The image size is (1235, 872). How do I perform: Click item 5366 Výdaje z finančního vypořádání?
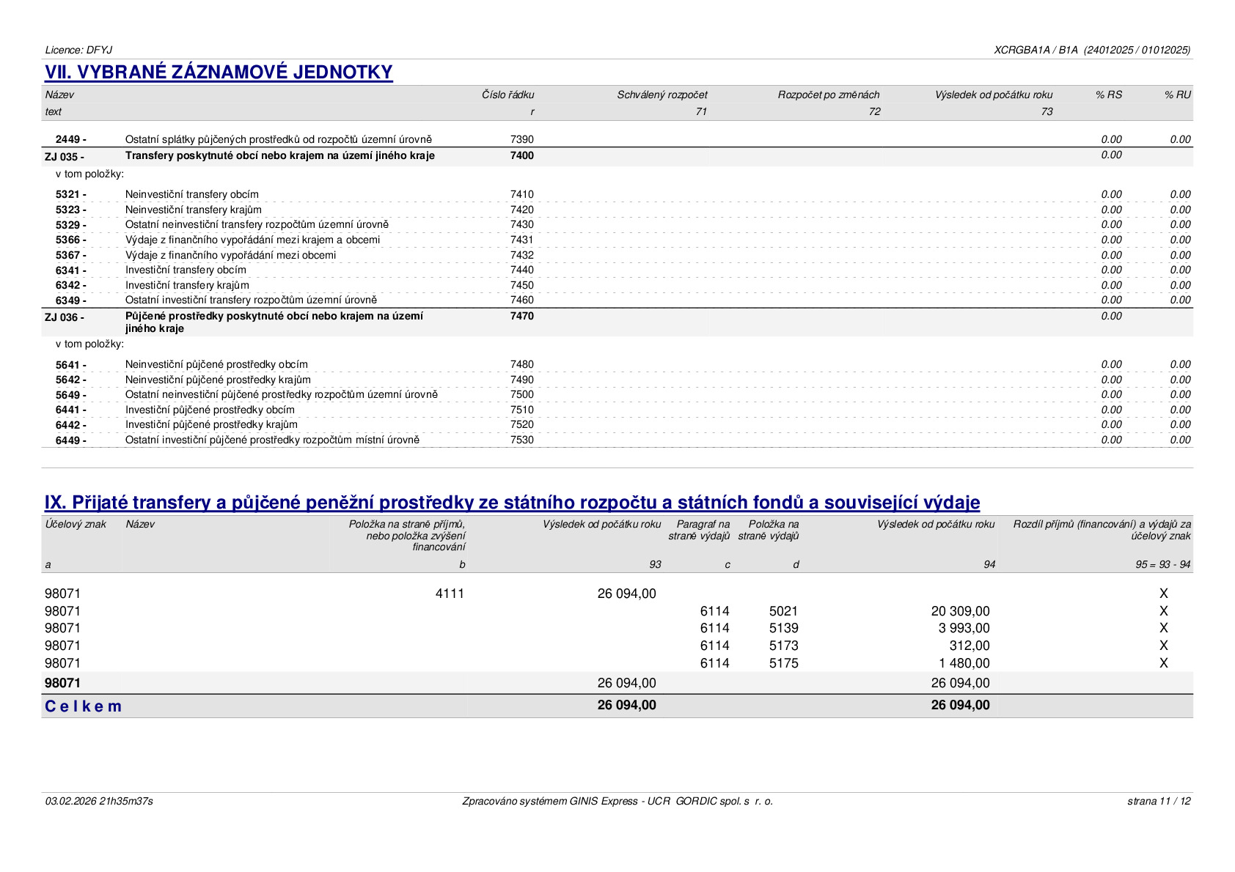(252, 240)
